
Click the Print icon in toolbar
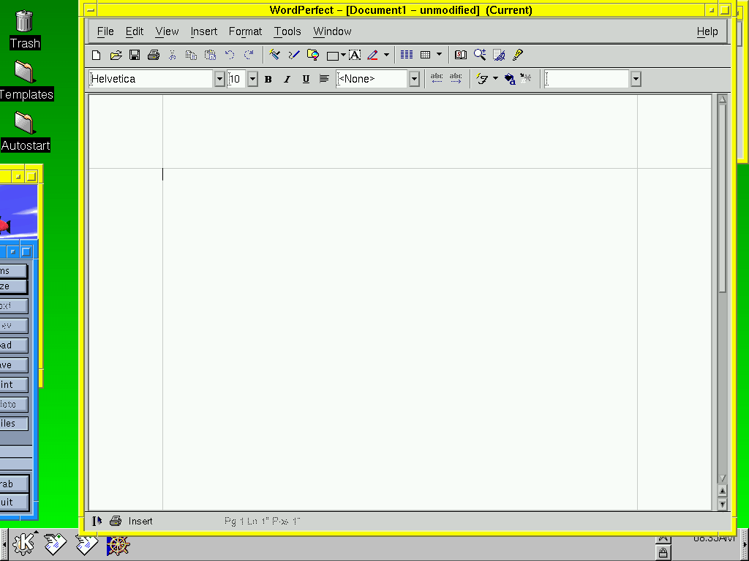pos(154,55)
